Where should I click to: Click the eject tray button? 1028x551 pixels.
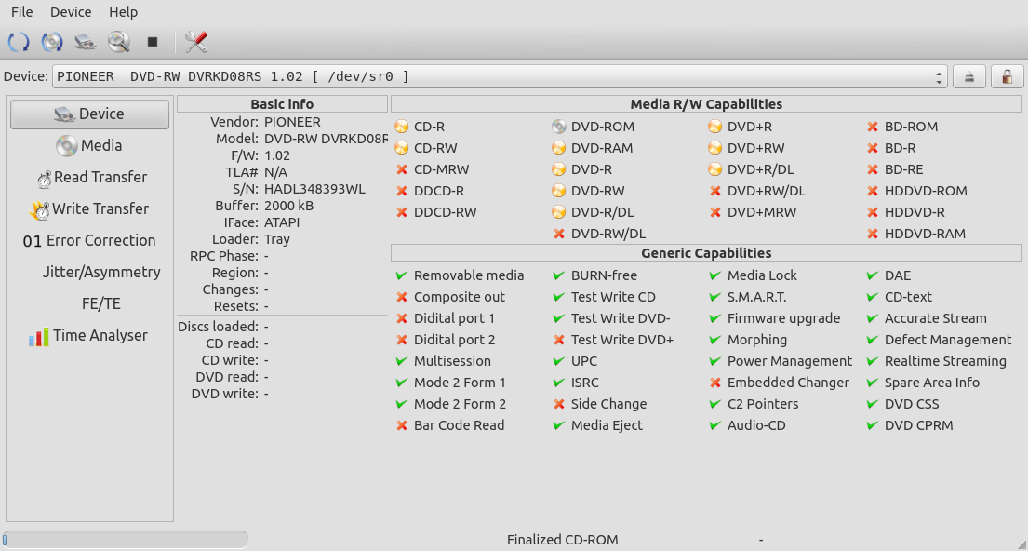coord(969,76)
